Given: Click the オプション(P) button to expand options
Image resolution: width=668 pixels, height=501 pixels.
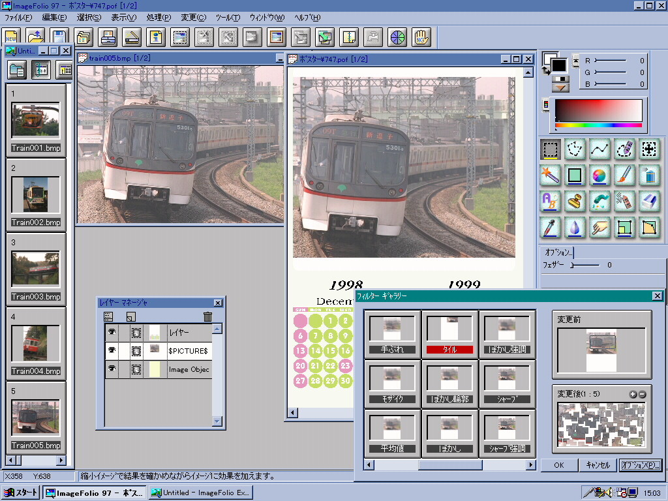Looking at the screenshot, I should (640, 465).
